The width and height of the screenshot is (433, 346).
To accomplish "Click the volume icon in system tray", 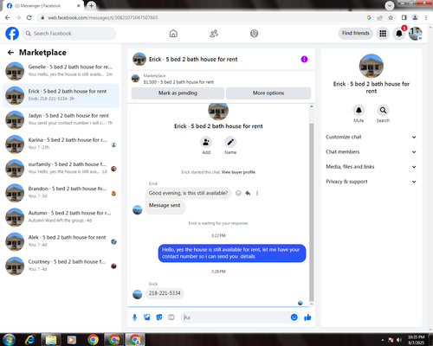I will [x=399, y=340].
